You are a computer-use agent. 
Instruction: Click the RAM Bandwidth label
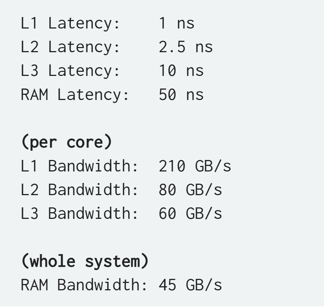(x=84, y=285)
